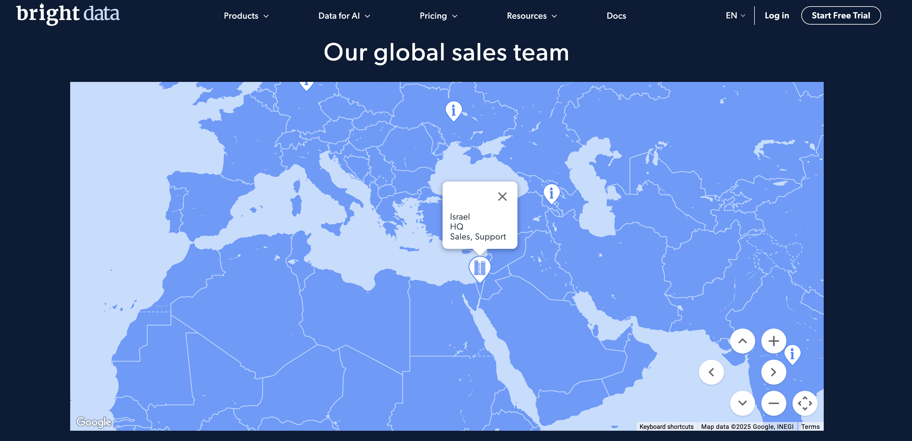Pan the map left with arrow
Screen dimensions: 912x441
tap(711, 372)
